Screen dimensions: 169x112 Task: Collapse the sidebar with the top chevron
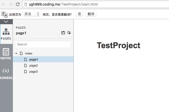(6, 22)
